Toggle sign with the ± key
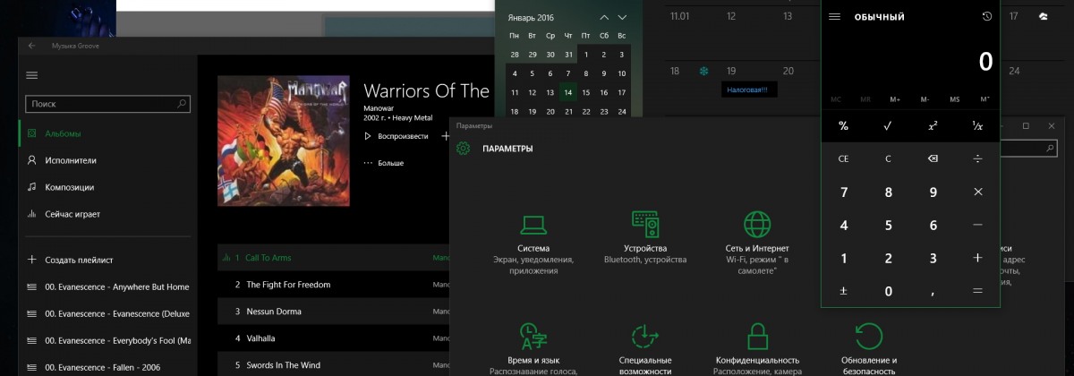The image size is (1074, 376). coord(844,291)
